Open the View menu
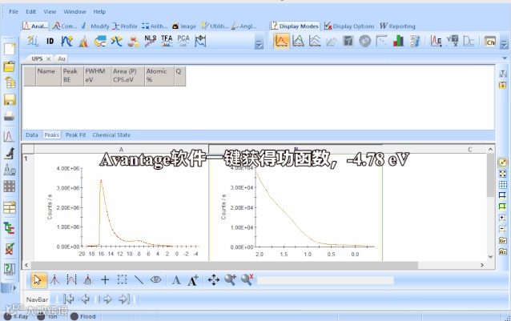The image size is (511, 321). coord(50,12)
